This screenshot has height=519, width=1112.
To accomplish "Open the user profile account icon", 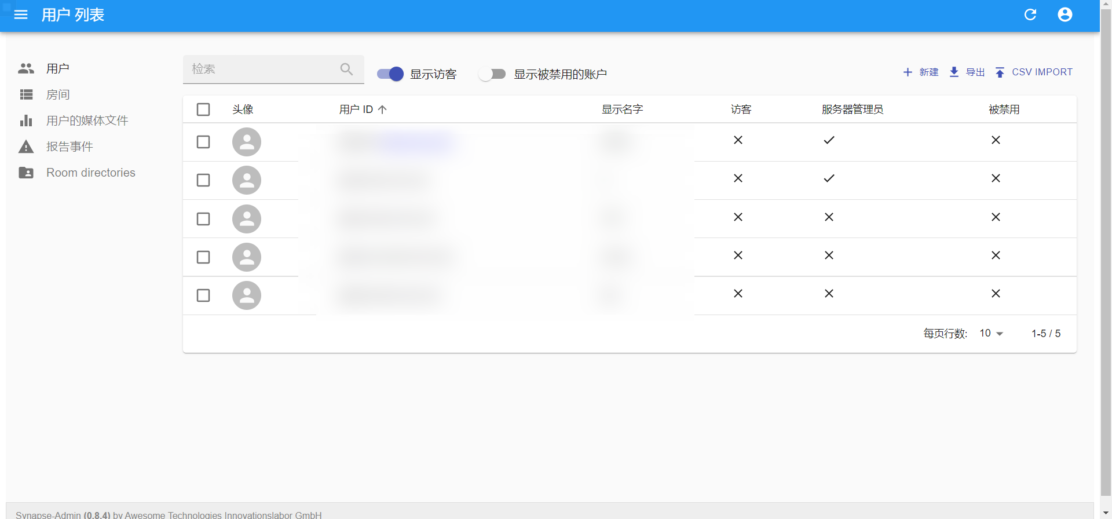I will (1065, 14).
